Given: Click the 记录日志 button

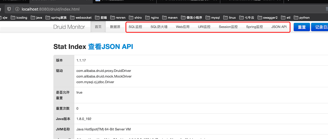Looking at the screenshot, I should point(320,27).
